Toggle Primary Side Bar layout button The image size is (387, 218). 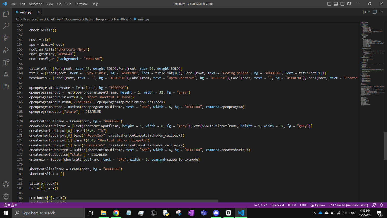(x=329, y=4)
